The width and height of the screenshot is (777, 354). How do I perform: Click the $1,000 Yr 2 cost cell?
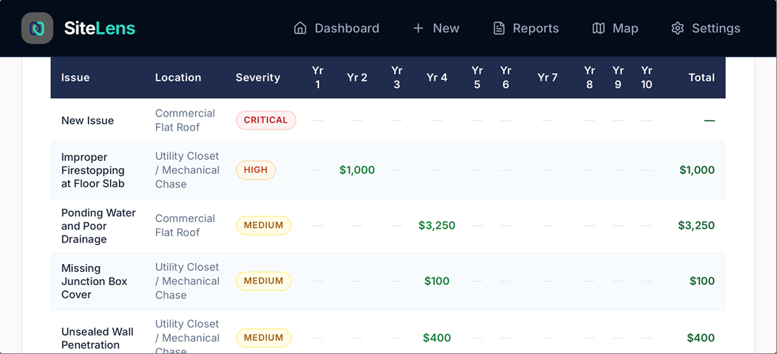coord(357,170)
